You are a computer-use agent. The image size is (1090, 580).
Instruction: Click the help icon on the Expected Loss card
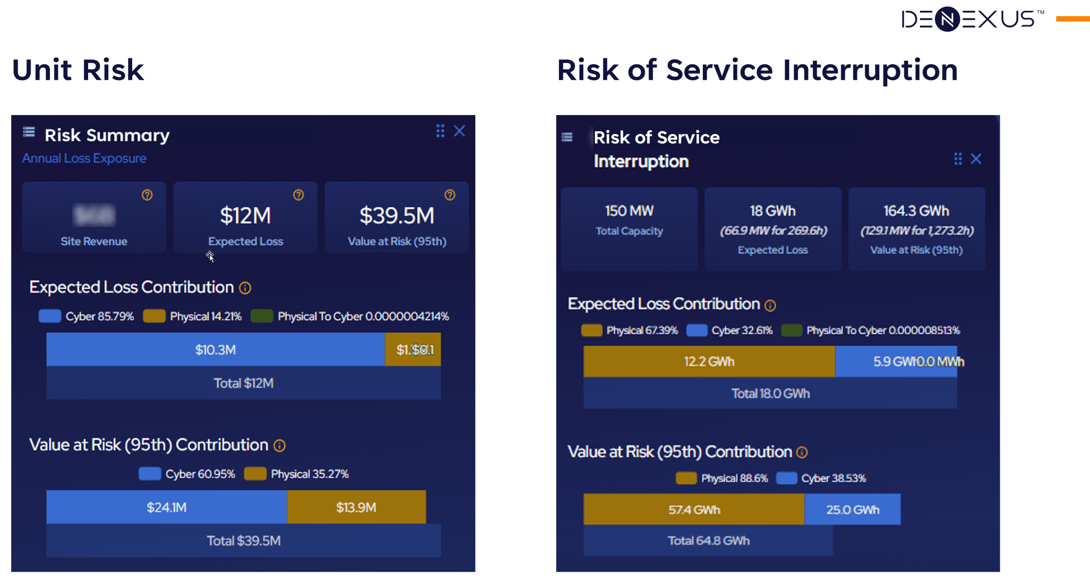[x=299, y=195]
